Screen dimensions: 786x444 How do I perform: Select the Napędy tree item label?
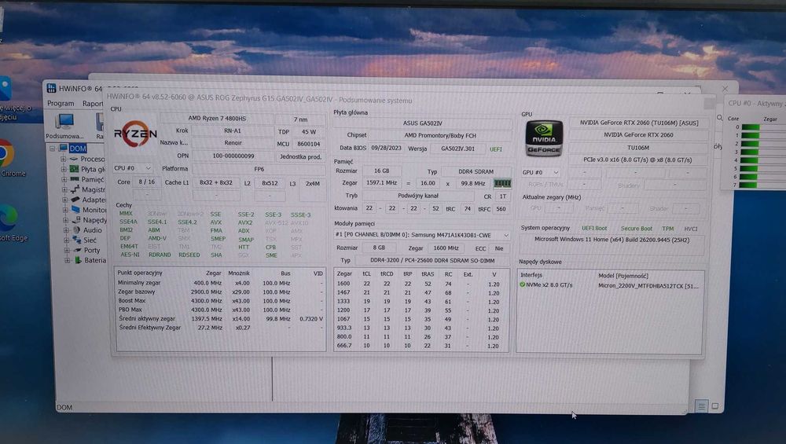pyautogui.click(x=95, y=220)
